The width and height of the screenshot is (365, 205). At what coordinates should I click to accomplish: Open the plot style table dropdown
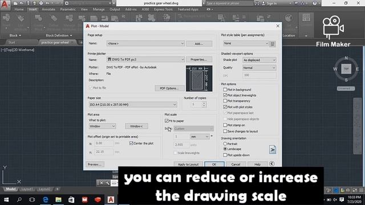pos(246,43)
